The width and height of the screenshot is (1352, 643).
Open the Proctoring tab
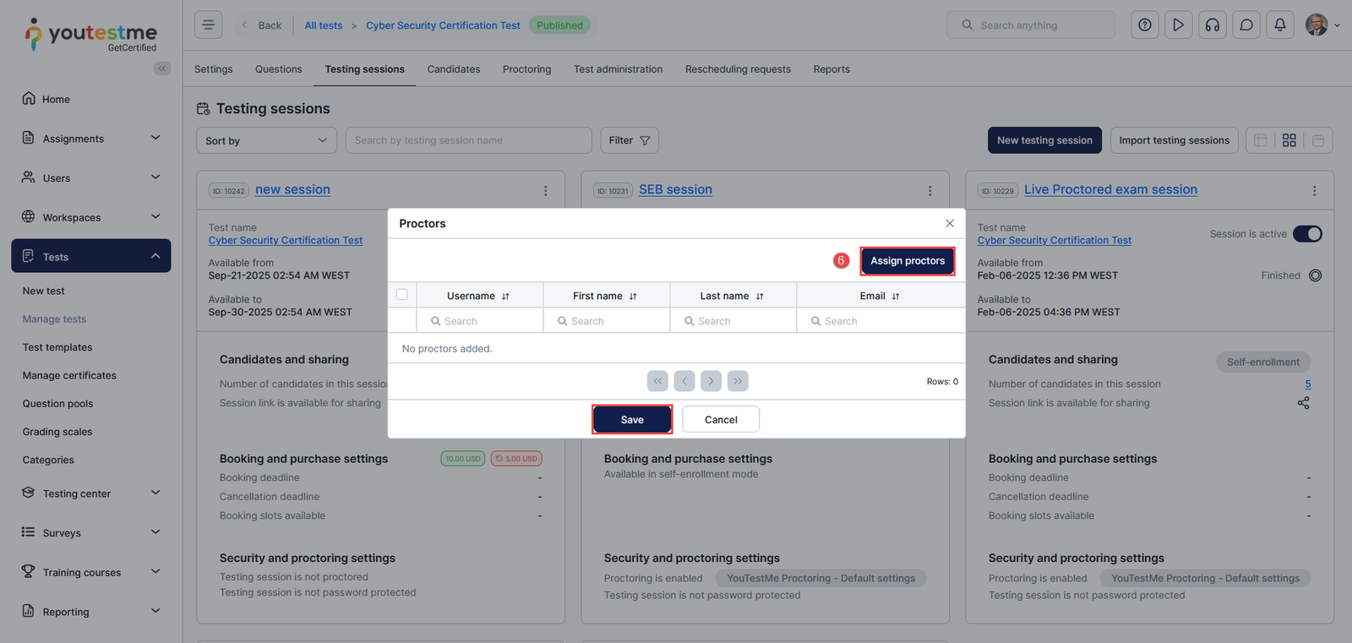526,69
